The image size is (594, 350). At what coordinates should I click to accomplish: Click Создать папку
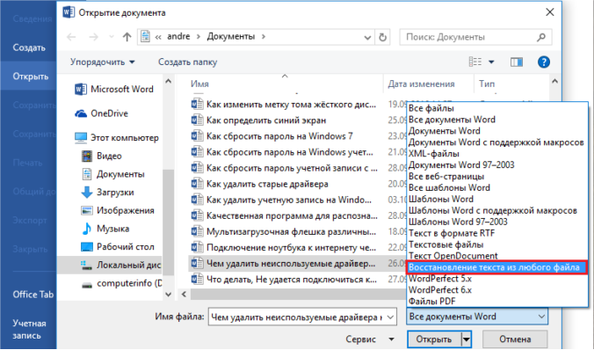coord(187,62)
